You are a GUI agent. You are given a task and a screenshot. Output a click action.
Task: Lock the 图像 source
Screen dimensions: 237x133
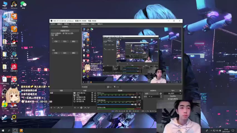pos(95,95)
